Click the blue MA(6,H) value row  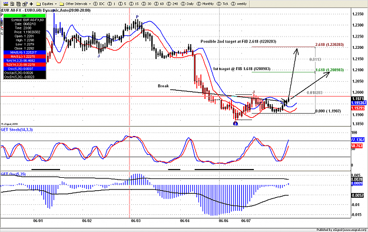tap(24, 52)
